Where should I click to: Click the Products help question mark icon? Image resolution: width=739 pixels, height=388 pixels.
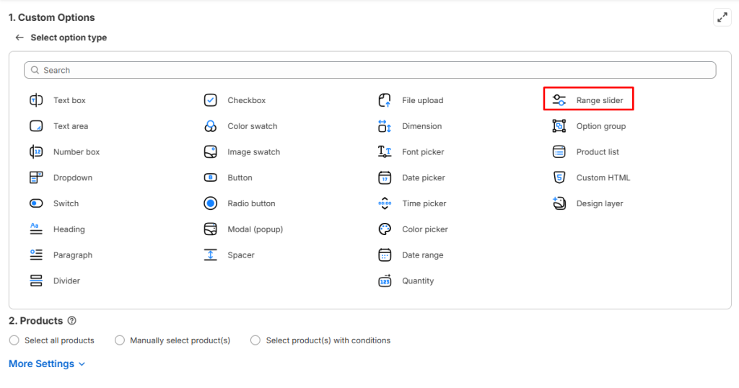(x=71, y=321)
